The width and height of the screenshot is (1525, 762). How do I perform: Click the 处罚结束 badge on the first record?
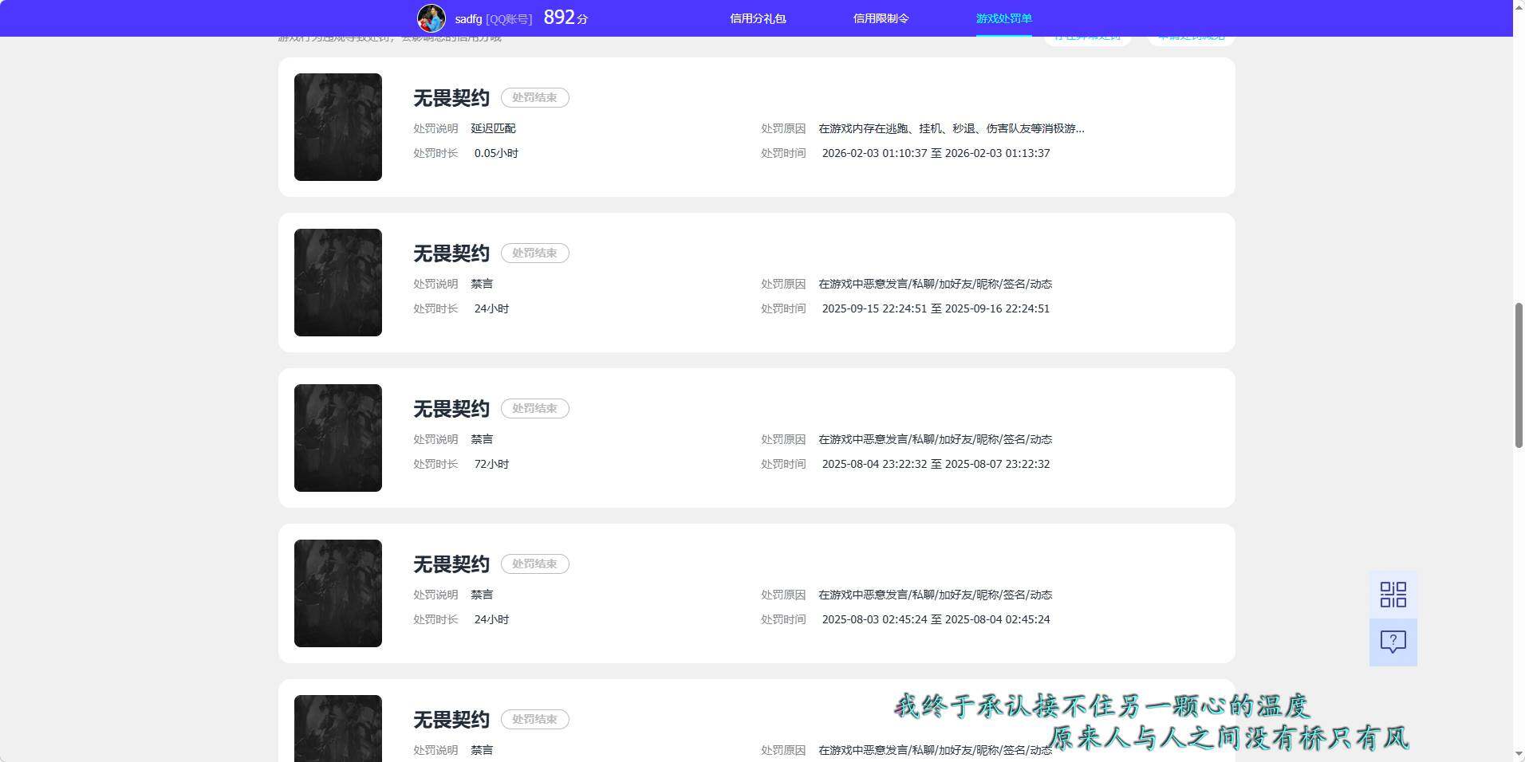pos(534,97)
